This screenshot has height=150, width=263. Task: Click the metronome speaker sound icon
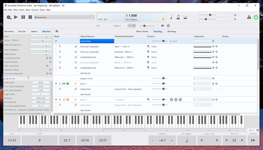click(x=162, y=26)
